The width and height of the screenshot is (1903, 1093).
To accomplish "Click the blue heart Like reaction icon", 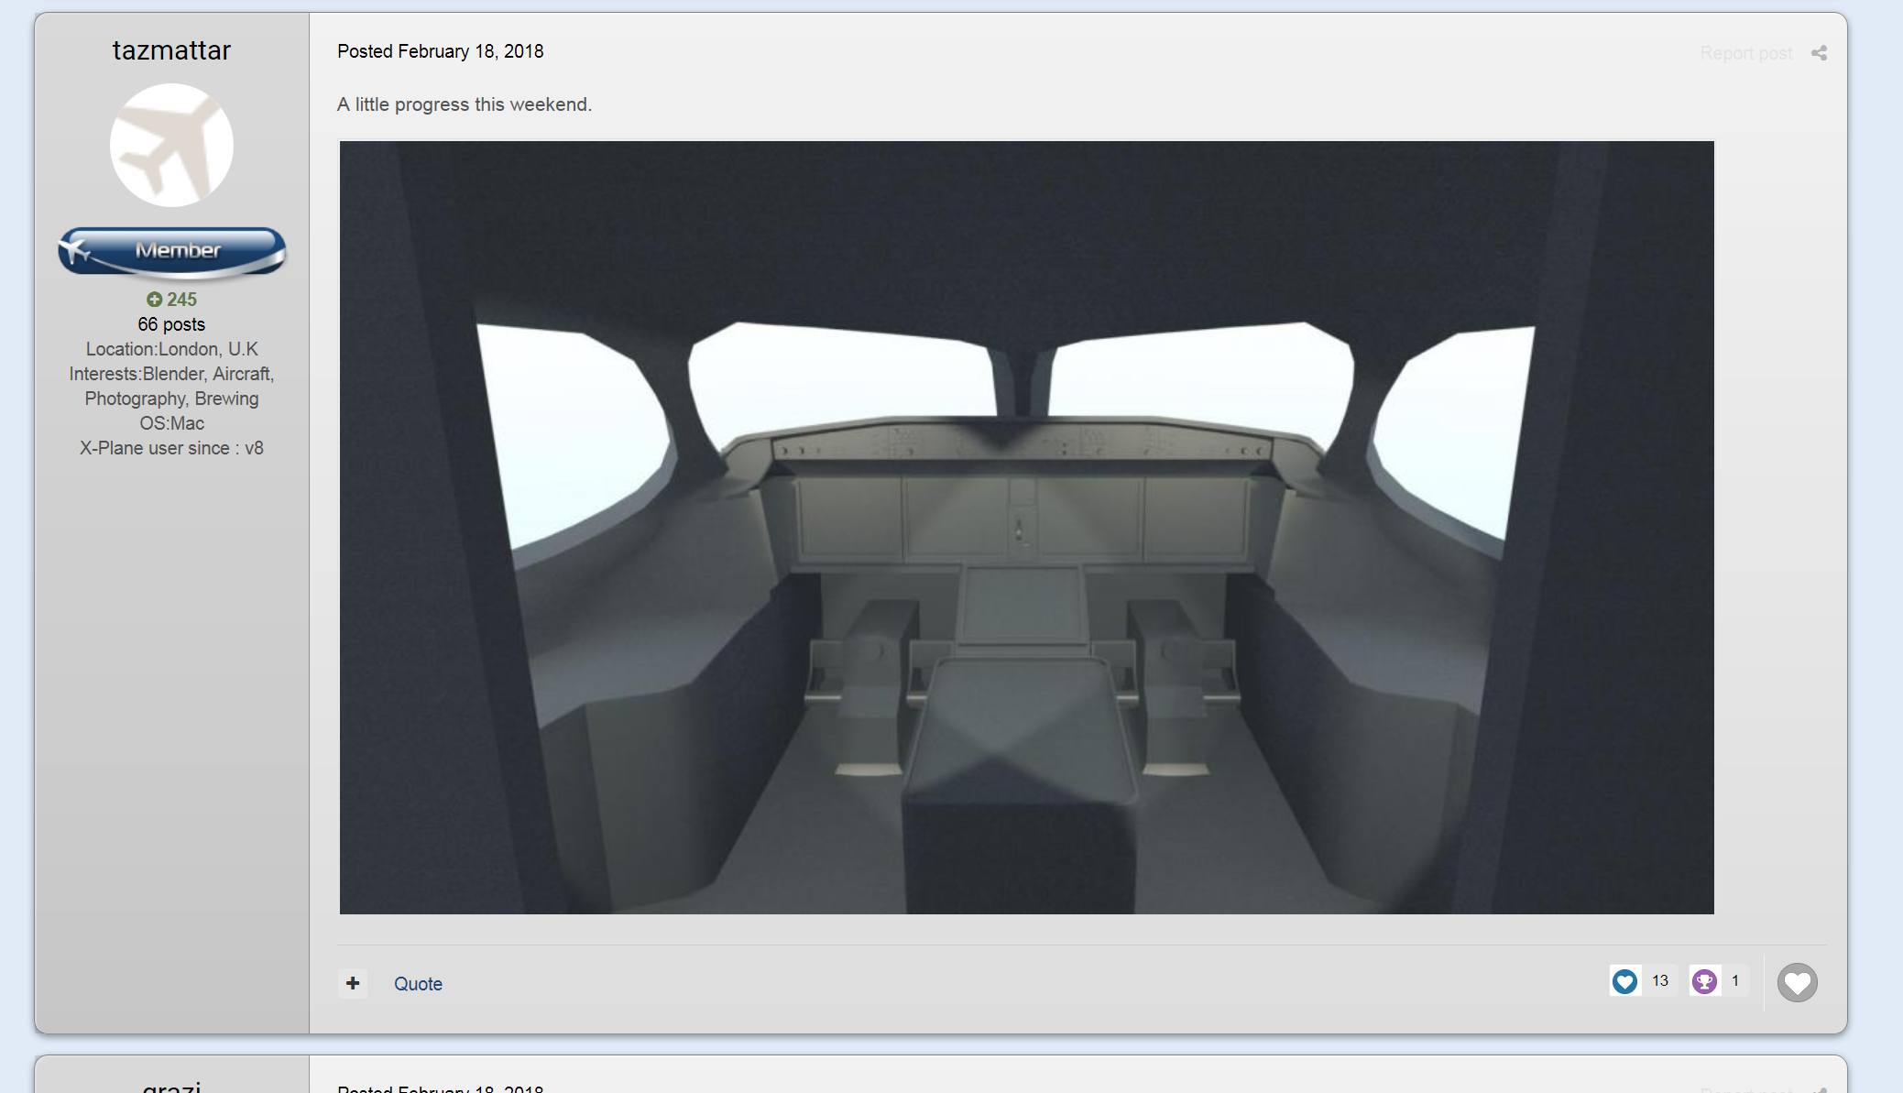I will pyautogui.click(x=1624, y=981).
